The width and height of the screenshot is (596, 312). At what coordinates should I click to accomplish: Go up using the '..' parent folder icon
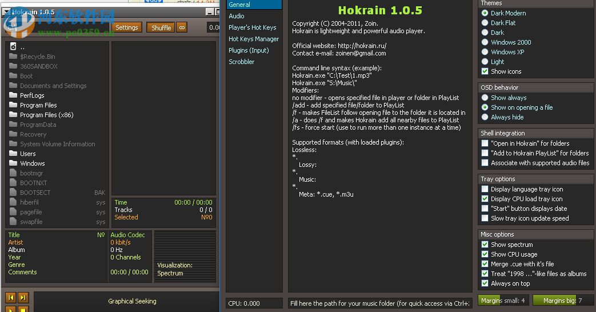coord(13,47)
